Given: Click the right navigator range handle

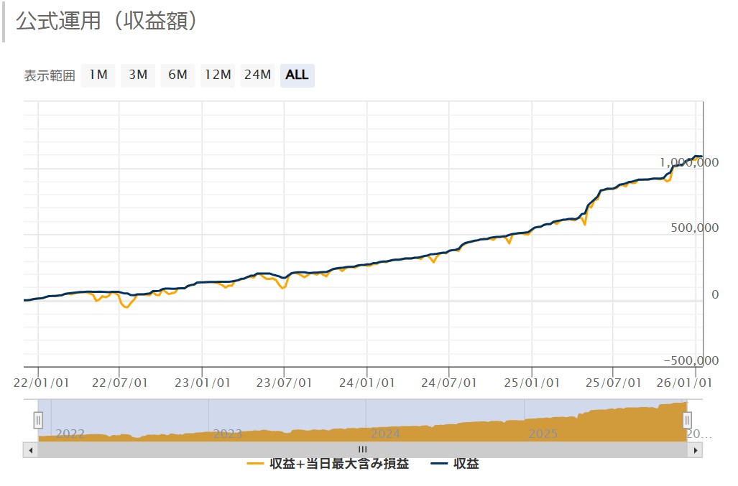Looking at the screenshot, I should pos(687,420).
